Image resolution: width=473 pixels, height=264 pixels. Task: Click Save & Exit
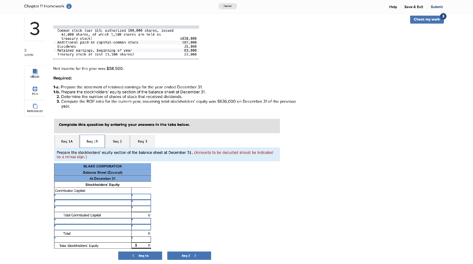coord(413,7)
